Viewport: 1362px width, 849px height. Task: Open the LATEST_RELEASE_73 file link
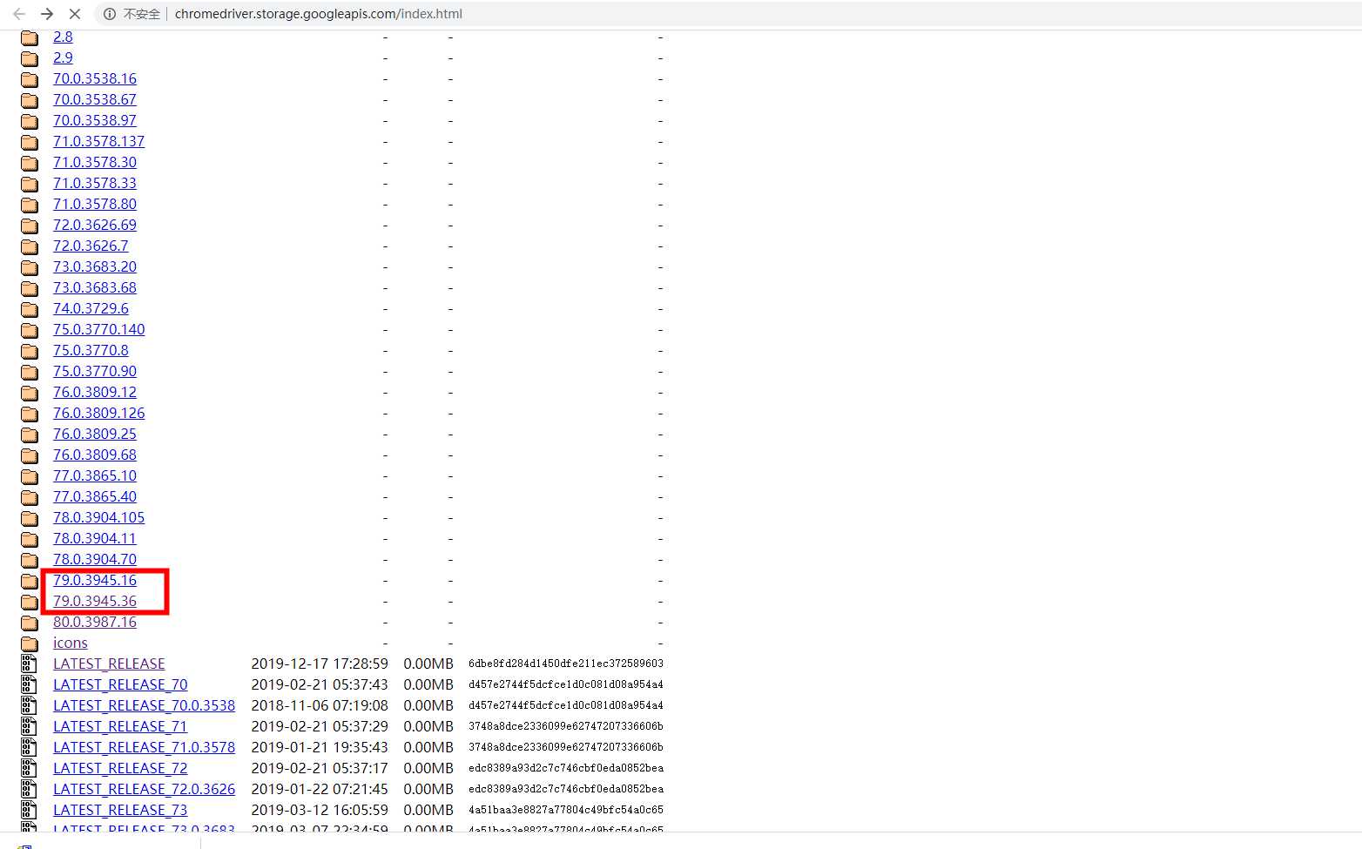point(120,810)
